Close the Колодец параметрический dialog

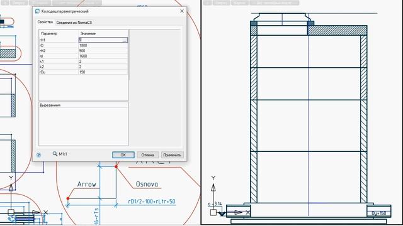point(182,11)
